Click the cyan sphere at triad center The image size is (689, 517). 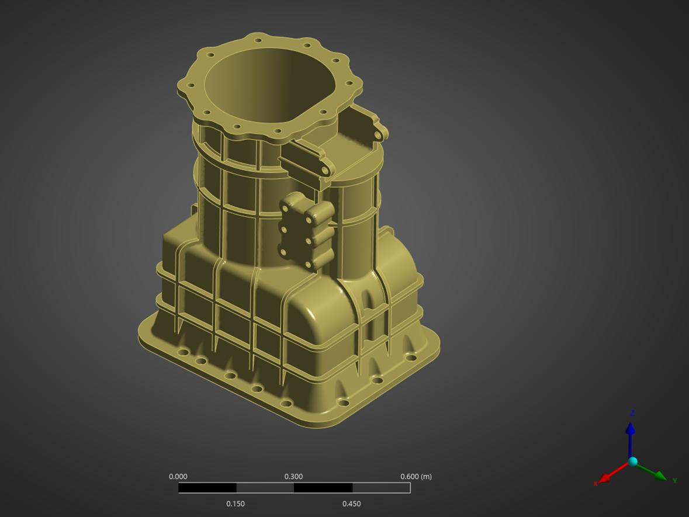[633, 462]
